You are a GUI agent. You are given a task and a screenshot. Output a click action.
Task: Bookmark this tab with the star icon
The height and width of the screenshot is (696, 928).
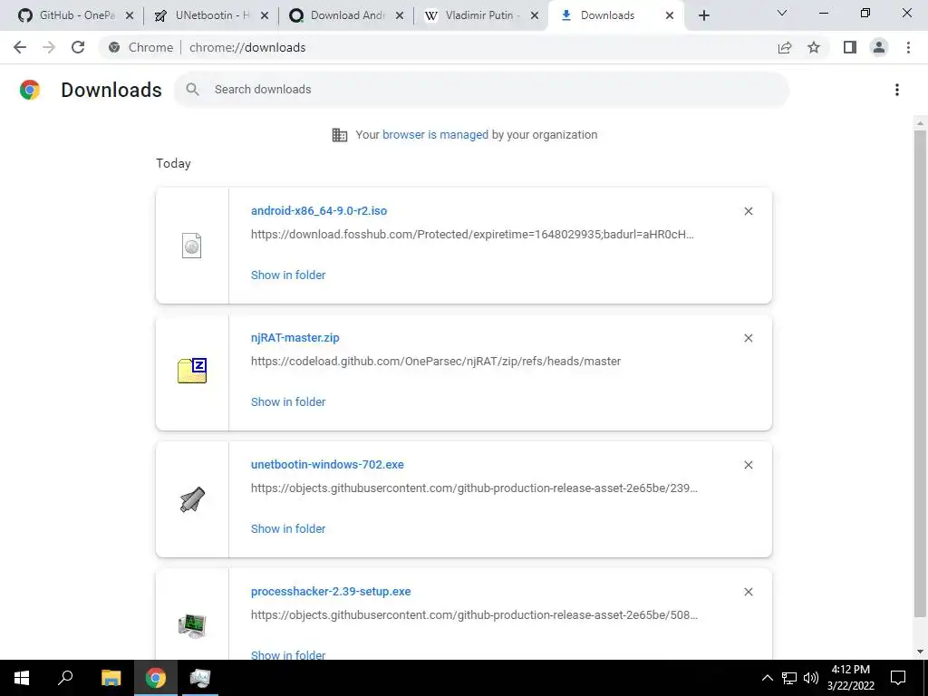[814, 47]
